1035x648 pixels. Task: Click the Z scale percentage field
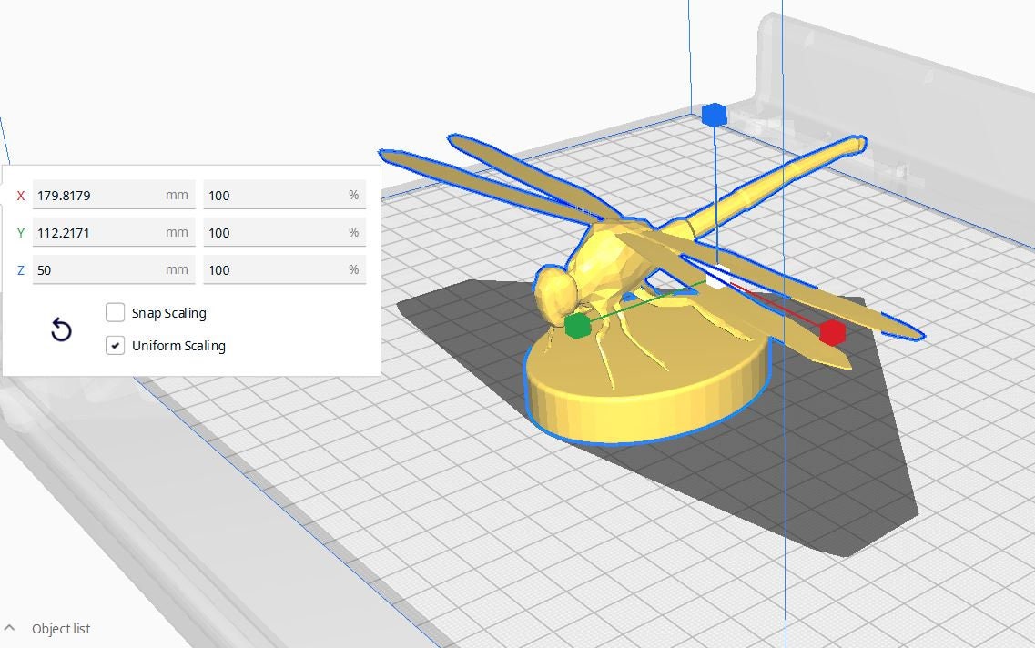pos(284,269)
